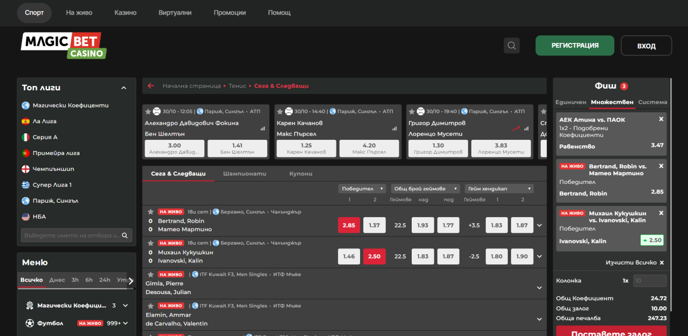The image size is (688, 336).
Task: Favorite the Bertrand, Robin match with star
Action: (150, 212)
